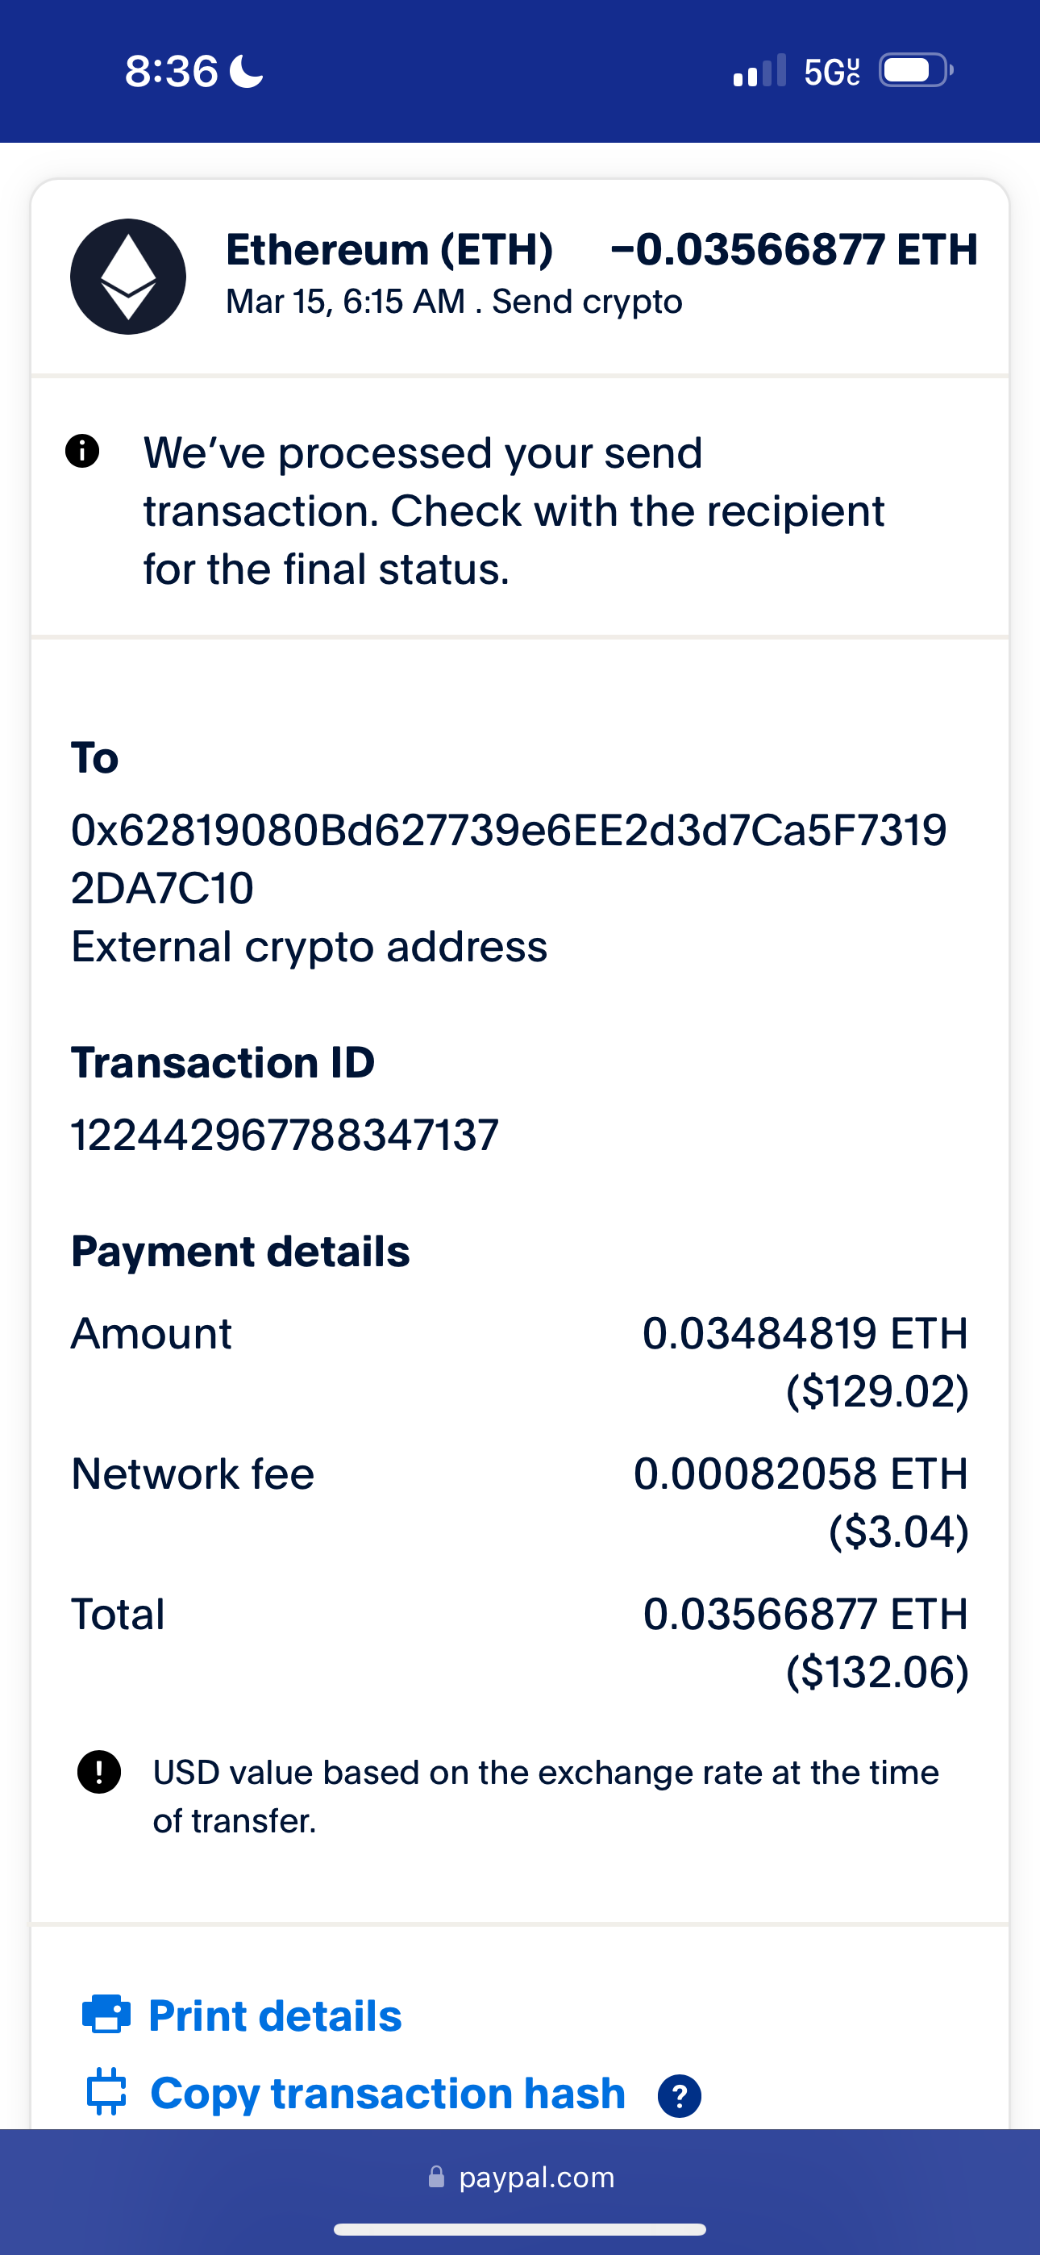The image size is (1040, 2255).
Task: Open Print details link
Action: pyautogui.click(x=275, y=2015)
